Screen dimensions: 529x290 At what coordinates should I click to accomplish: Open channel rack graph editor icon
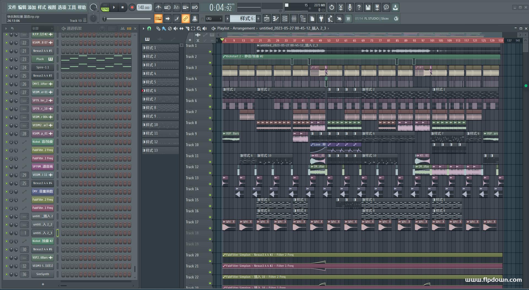(123, 28)
